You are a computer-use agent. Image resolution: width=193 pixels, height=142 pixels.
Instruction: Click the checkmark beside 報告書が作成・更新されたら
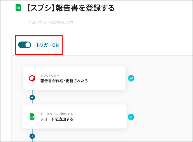tap(131, 78)
